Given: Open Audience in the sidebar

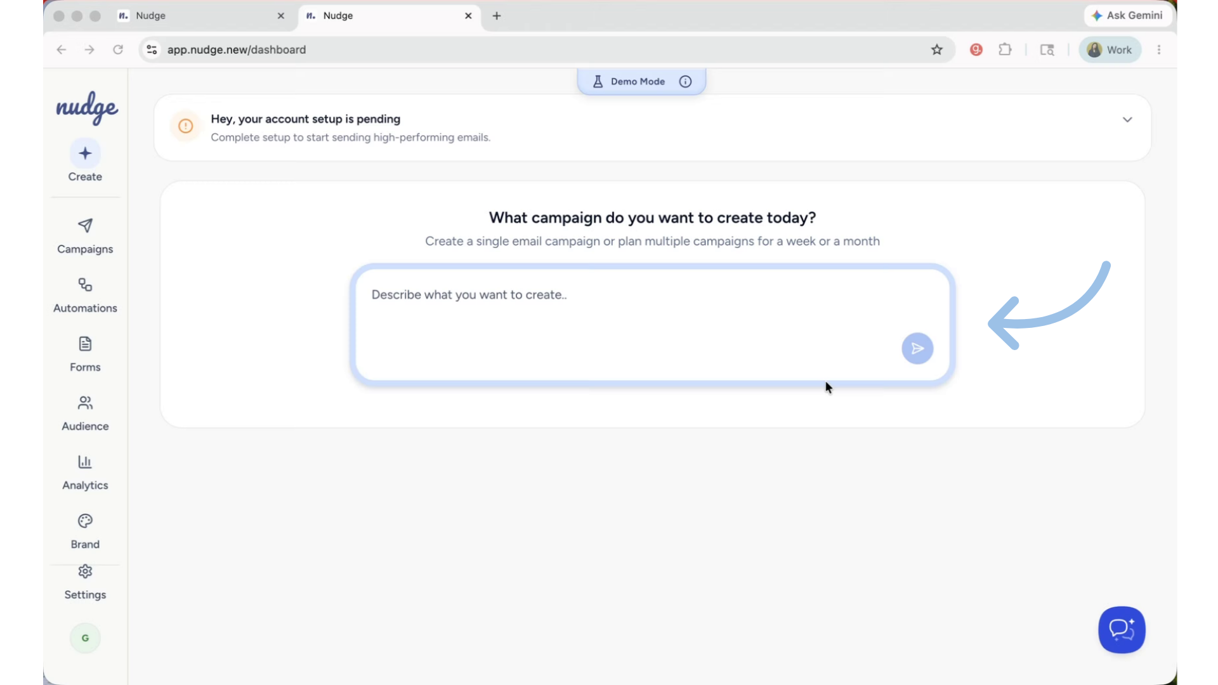Looking at the screenshot, I should tap(85, 413).
